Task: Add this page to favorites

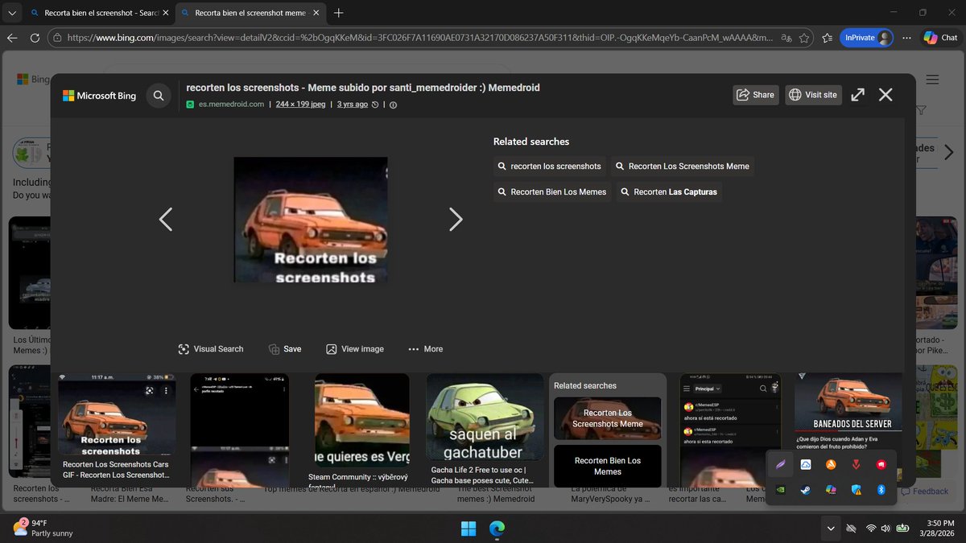Action: (x=806, y=38)
